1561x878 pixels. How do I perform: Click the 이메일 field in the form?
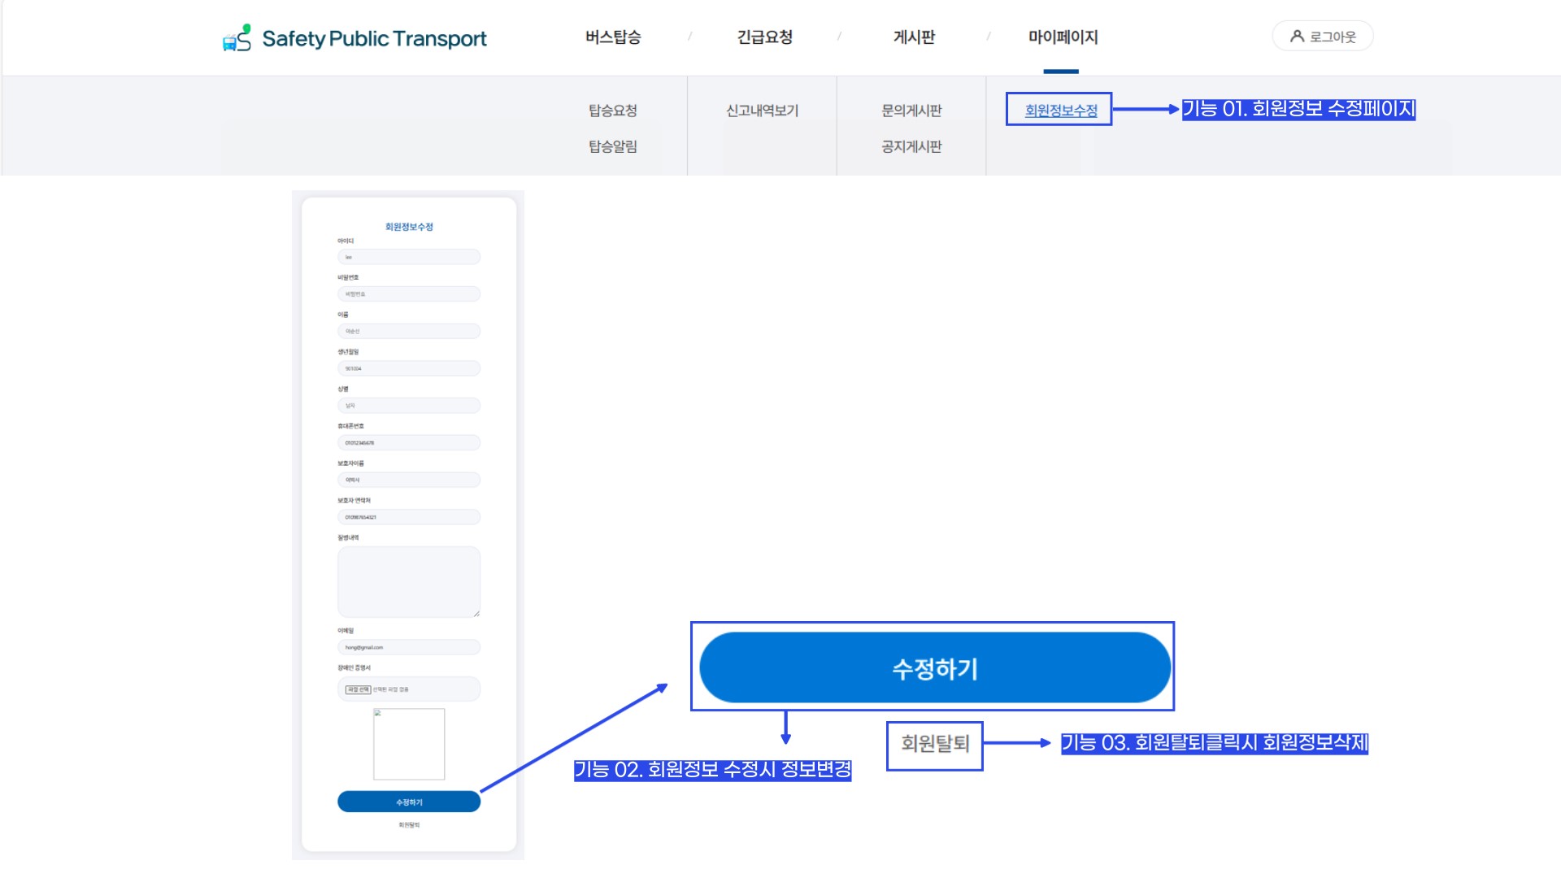click(409, 648)
